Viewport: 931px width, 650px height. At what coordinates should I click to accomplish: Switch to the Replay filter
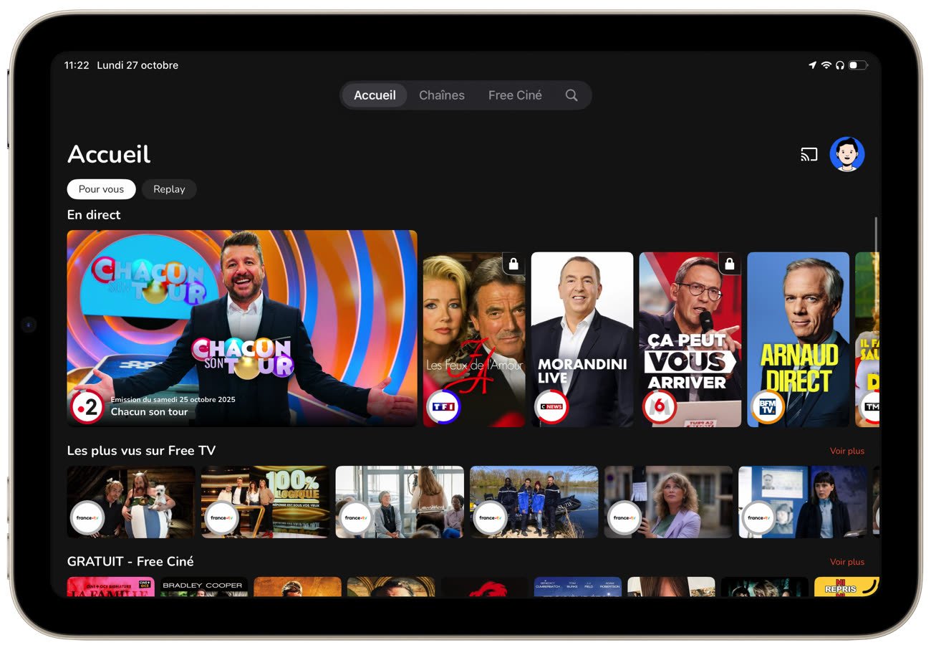click(x=169, y=189)
